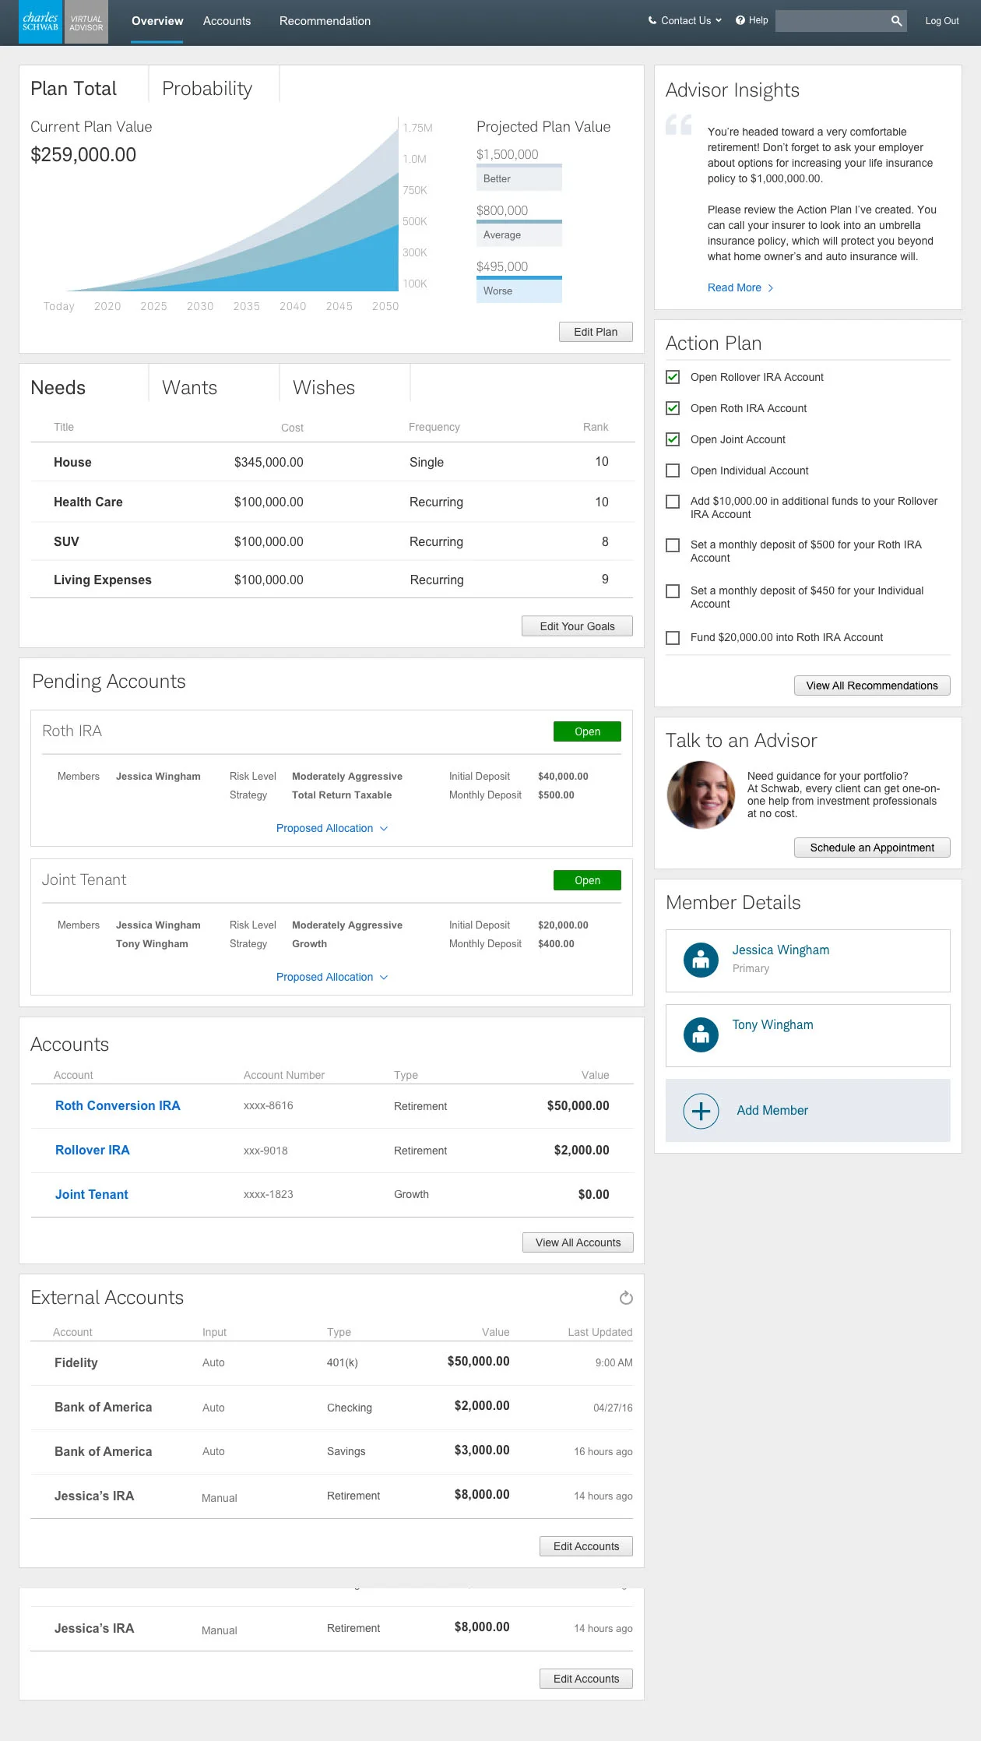
Task: Open the Joint Tenant account link
Action: coord(92,1194)
